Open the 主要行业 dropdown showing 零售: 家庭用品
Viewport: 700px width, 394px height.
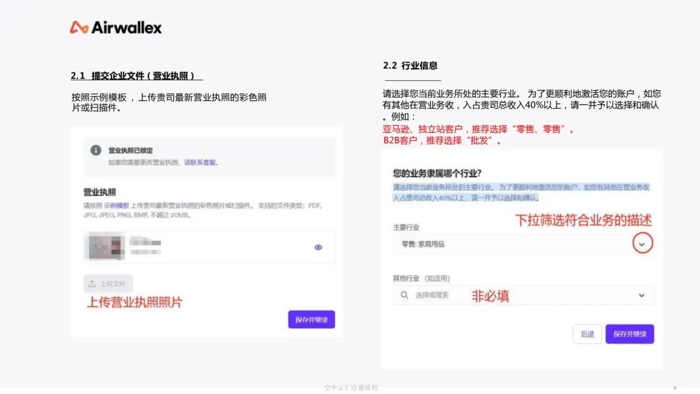pos(512,244)
